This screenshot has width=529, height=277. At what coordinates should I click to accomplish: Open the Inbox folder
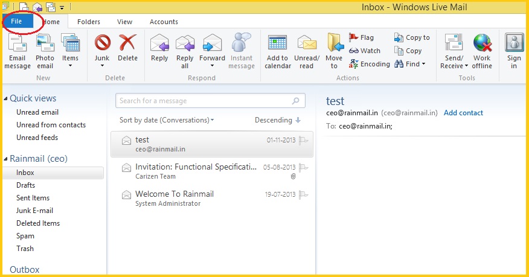tap(53, 173)
